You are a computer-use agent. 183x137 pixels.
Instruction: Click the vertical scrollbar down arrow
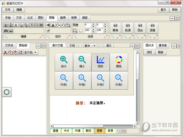pyautogui.click(x=138, y=123)
